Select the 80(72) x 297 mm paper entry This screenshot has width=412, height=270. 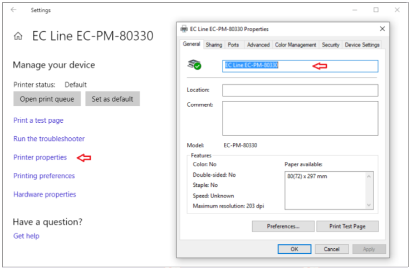tap(307, 176)
